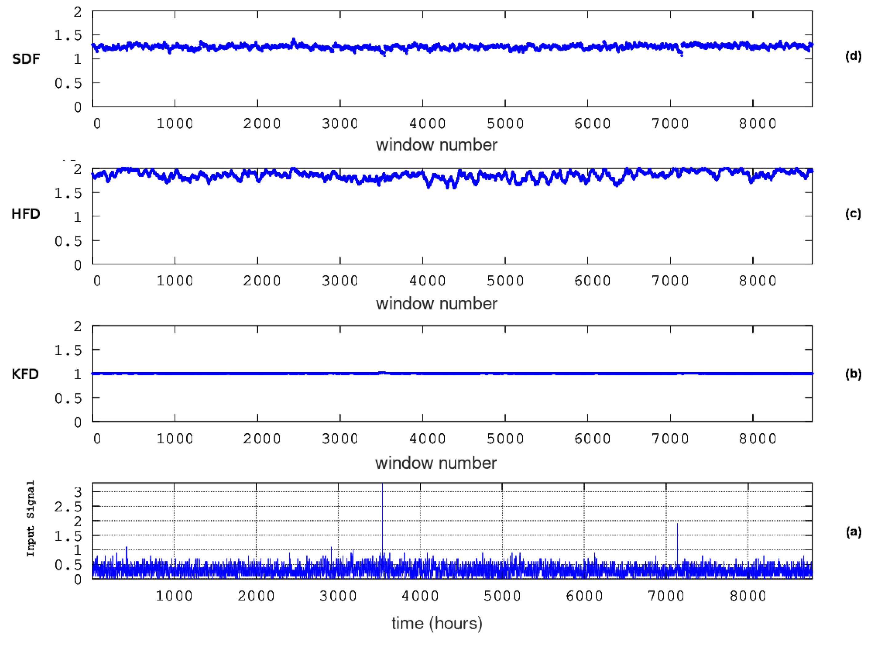
Task: Click the blue HFD data trace
Action: point(431,177)
